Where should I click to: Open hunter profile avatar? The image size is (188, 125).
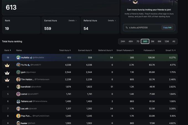point(18,123)
